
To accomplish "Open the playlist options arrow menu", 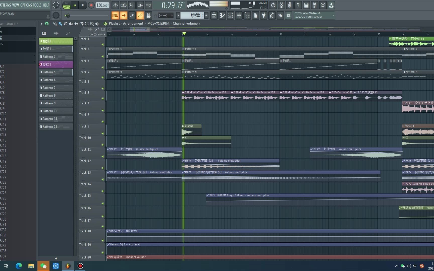I will coord(42,24).
